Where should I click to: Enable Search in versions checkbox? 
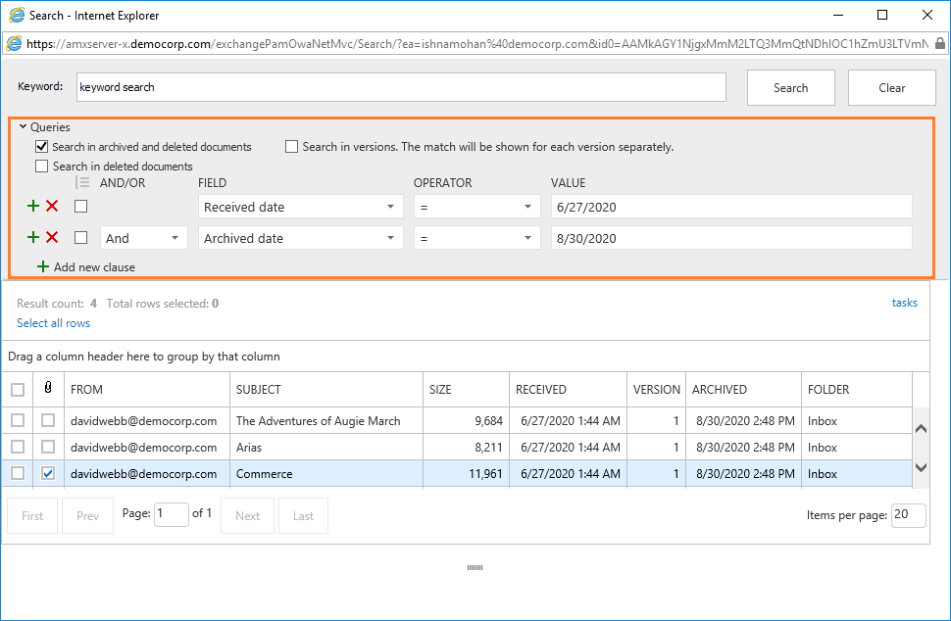click(x=292, y=147)
